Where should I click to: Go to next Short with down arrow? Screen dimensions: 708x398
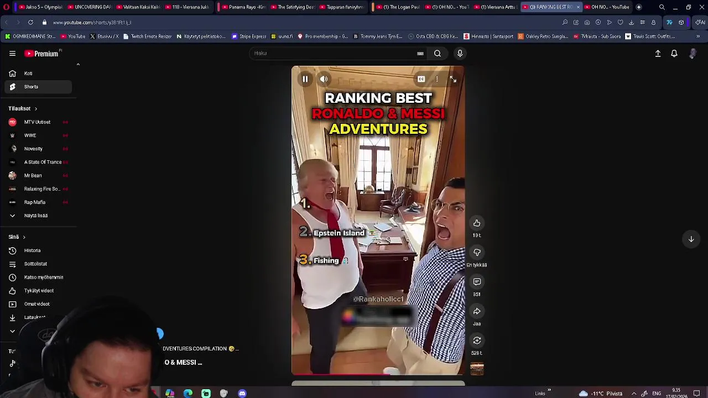[x=691, y=239]
